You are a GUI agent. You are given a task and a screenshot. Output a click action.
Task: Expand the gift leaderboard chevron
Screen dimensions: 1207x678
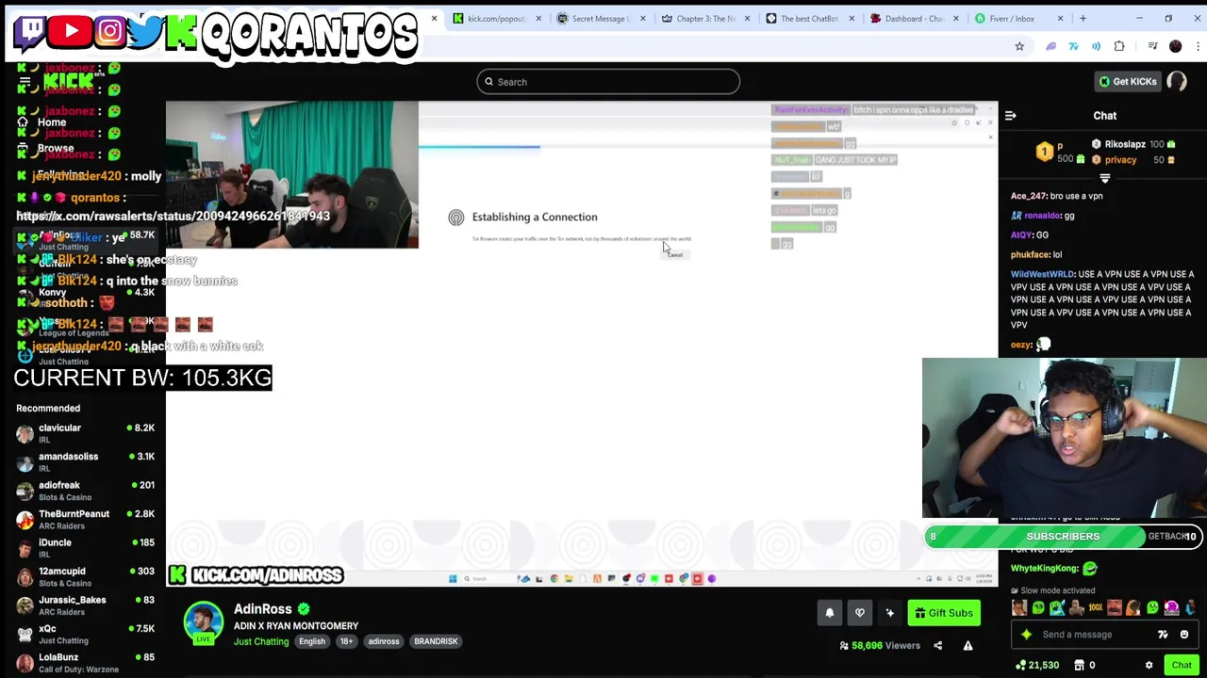[x=1105, y=178]
